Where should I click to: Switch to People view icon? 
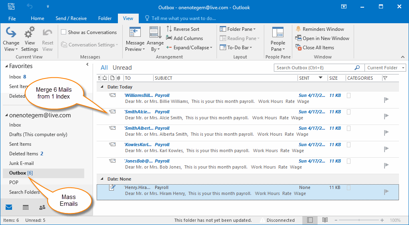pyautogui.click(x=42, y=207)
